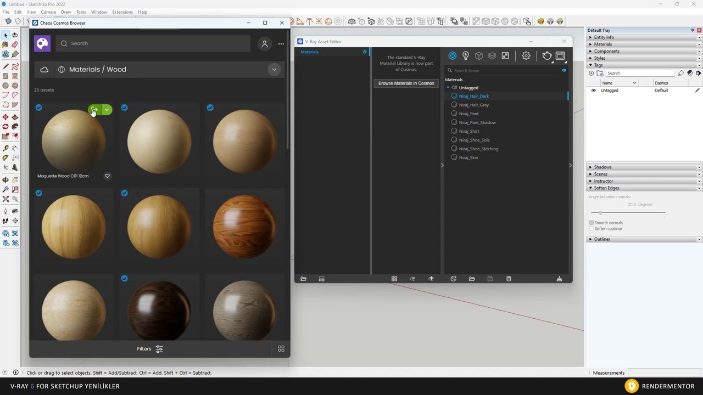Image resolution: width=703 pixels, height=395 pixels.
Task: Click the teapot render button
Action: (547, 55)
